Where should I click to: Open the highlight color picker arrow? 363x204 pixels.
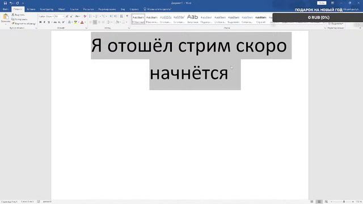(78, 22)
